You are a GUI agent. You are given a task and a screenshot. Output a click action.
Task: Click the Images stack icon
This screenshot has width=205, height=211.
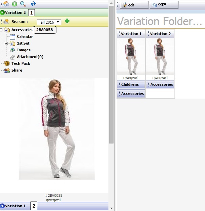point(13,50)
